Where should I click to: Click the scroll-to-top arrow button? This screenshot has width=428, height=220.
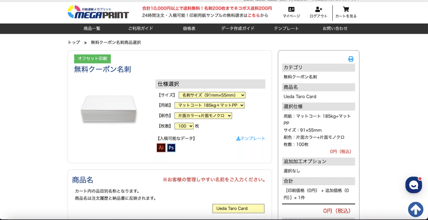(416, 209)
